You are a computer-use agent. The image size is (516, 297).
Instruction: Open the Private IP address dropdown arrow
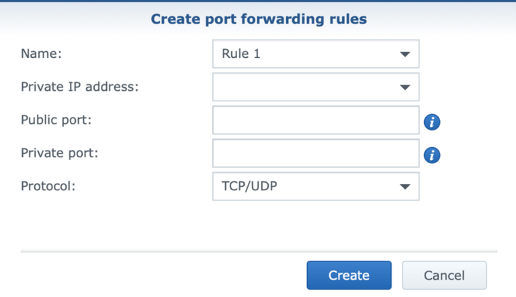coord(404,87)
